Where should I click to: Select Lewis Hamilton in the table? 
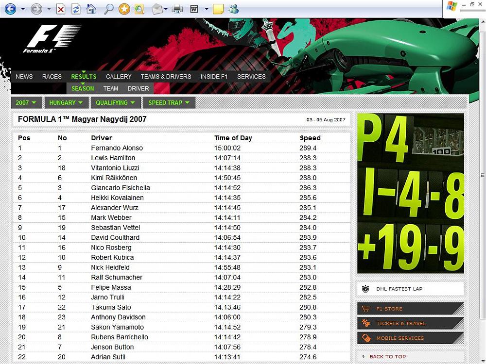(x=113, y=158)
